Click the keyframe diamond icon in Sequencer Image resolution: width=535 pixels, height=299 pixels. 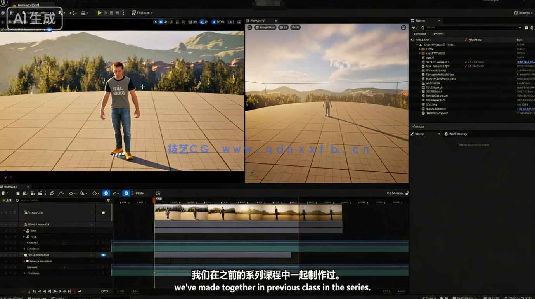(x=93, y=193)
